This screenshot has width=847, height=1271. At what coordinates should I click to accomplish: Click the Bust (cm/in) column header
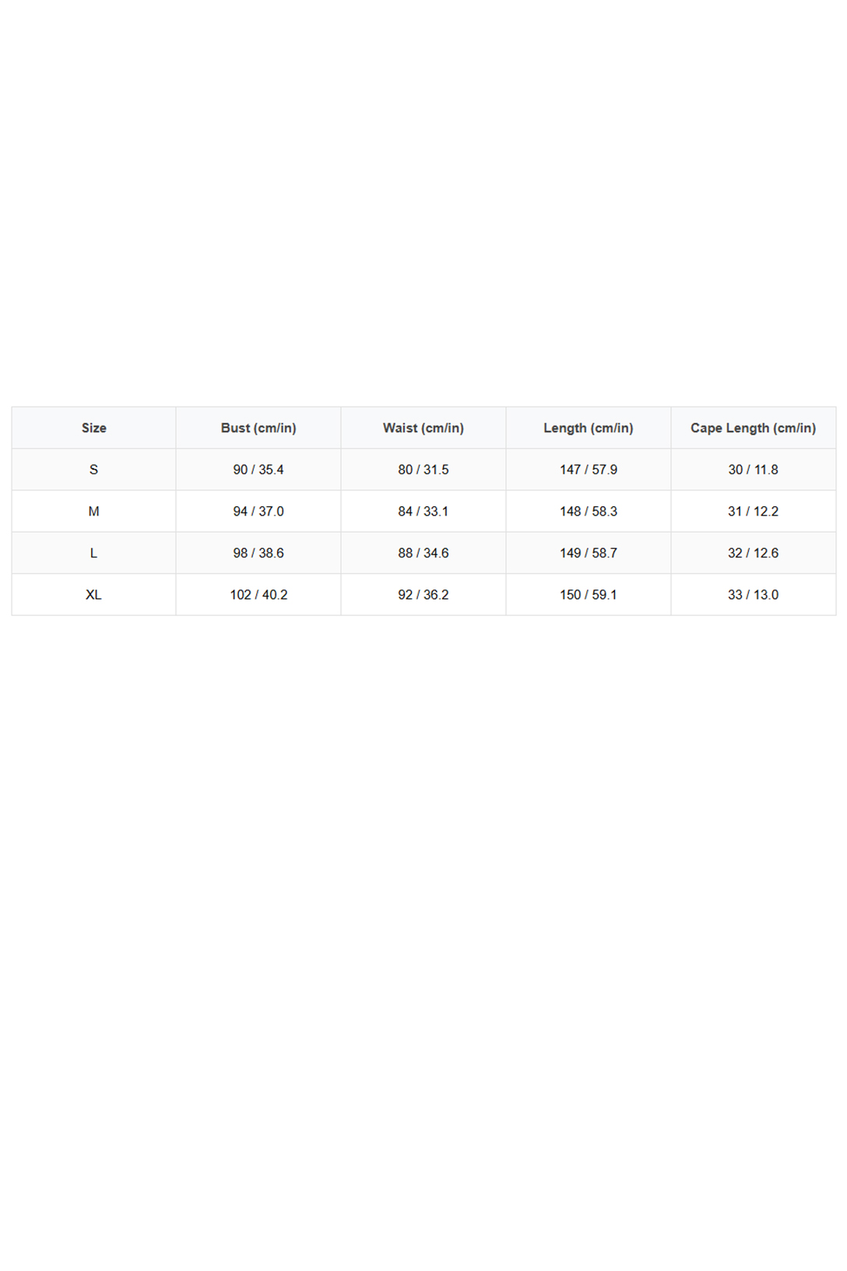click(258, 428)
